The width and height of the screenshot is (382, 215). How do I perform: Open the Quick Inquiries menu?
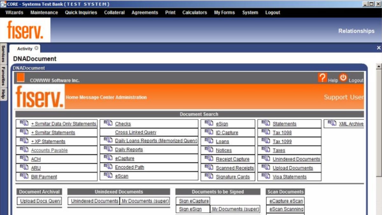(x=81, y=12)
